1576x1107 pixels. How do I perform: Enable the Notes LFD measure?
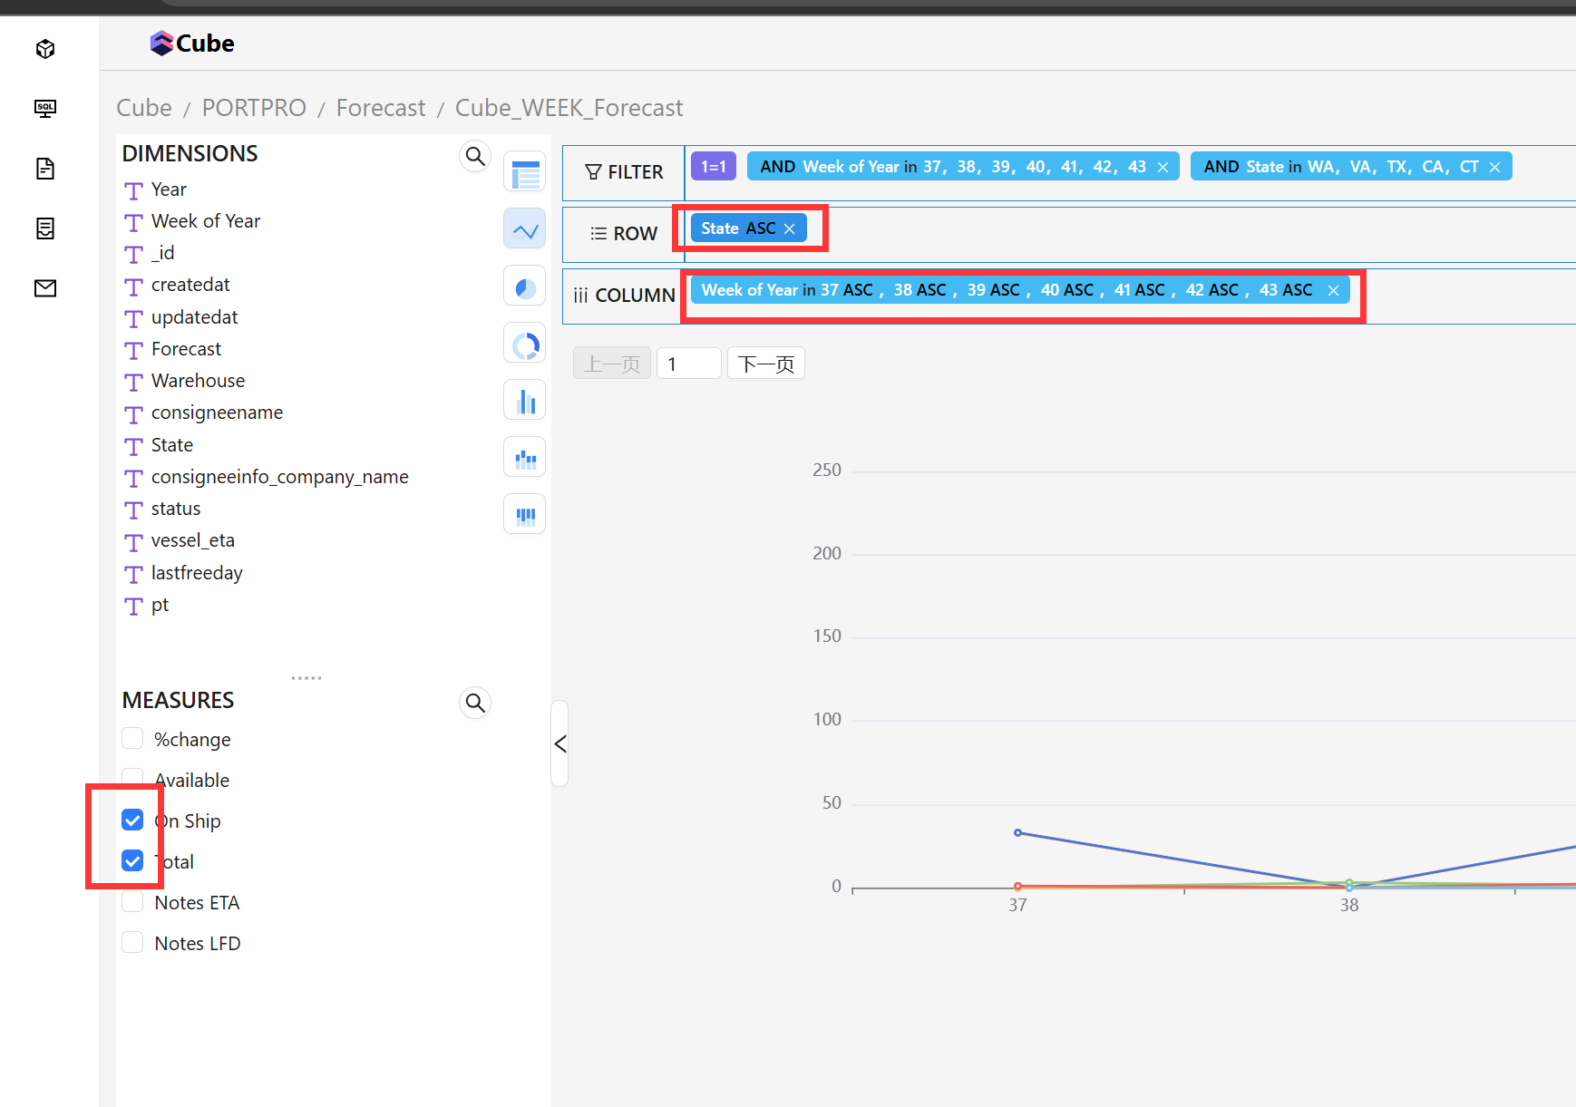point(132,943)
